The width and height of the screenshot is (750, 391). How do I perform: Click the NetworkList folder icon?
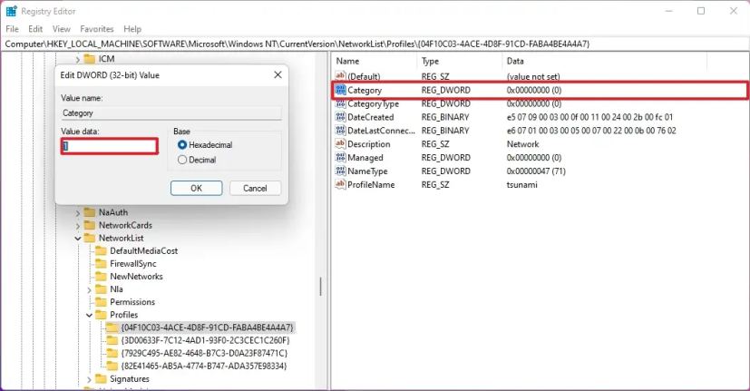(90, 238)
